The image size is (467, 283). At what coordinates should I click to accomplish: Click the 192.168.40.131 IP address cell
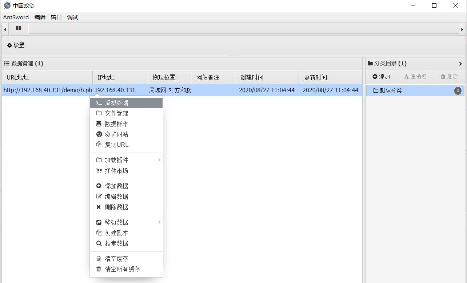pos(120,90)
